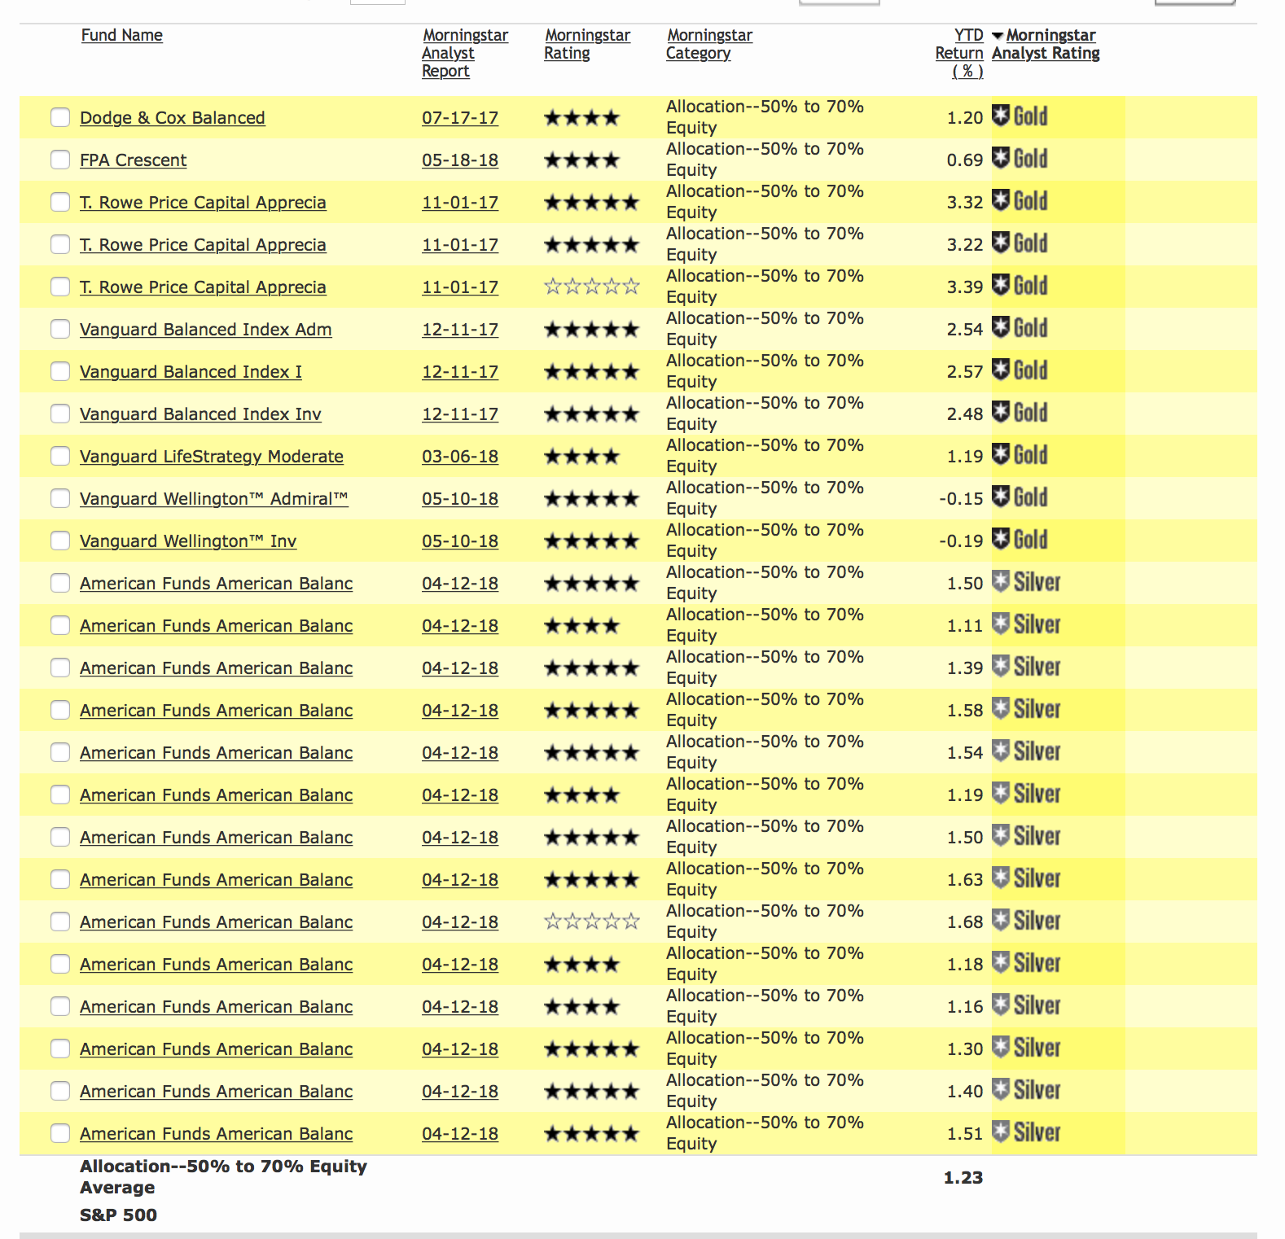
Task: Select the Vanguard LifeStrategy Moderate checkbox
Action: click(x=60, y=456)
